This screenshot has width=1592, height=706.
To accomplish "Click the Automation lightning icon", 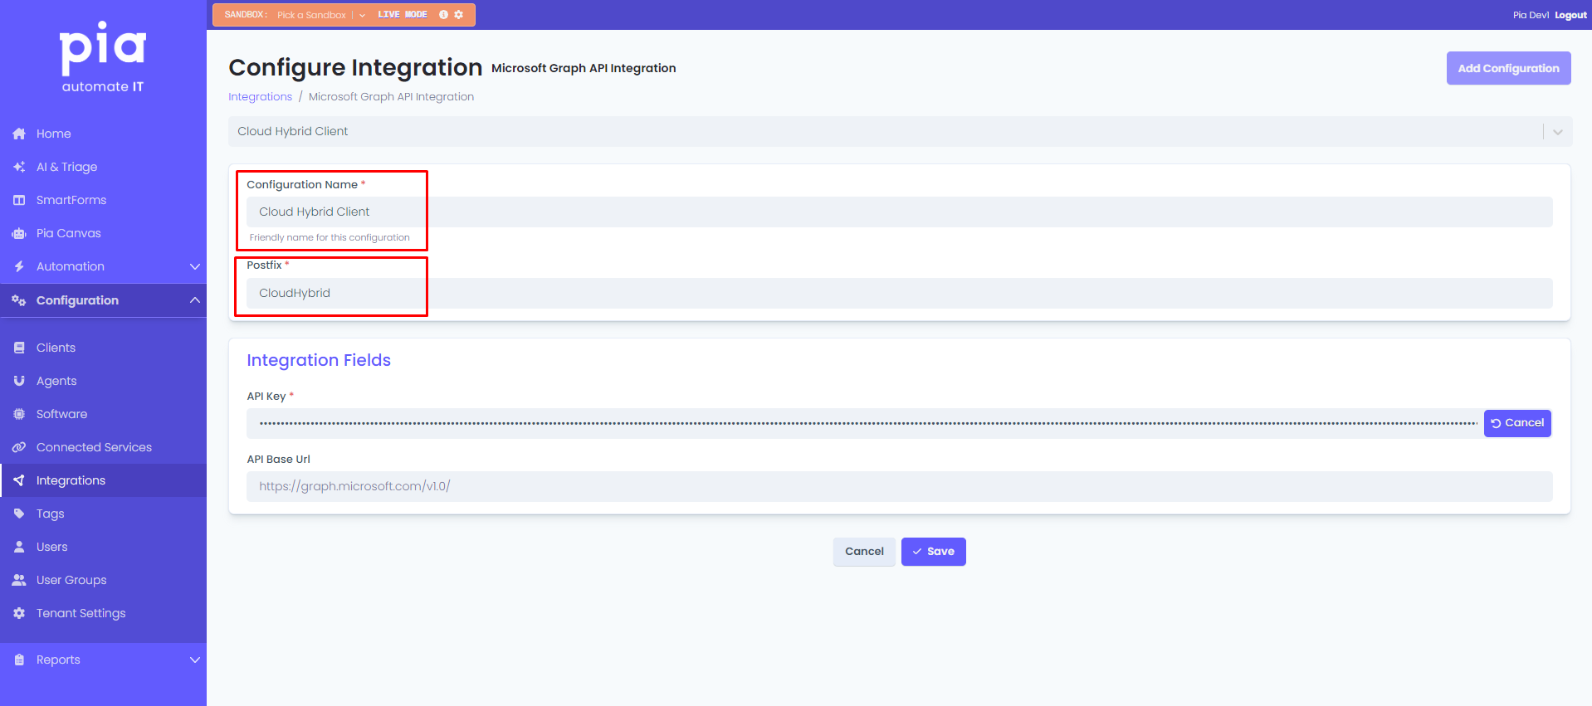I will [x=19, y=266].
